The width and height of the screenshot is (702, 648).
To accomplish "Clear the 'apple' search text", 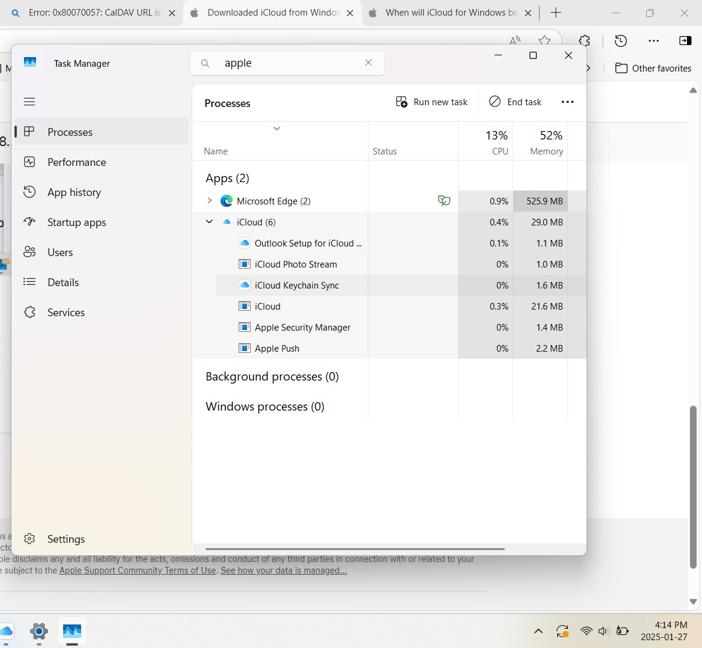I will click(368, 63).
